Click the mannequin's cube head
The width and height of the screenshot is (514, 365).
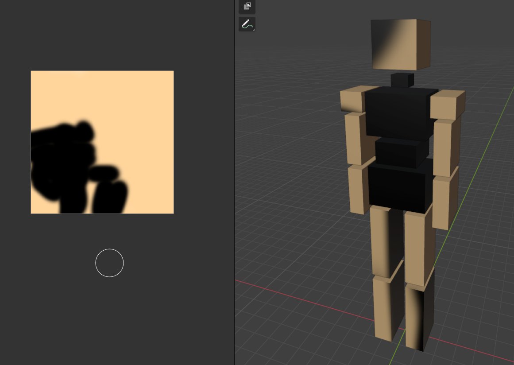point(401,44)
